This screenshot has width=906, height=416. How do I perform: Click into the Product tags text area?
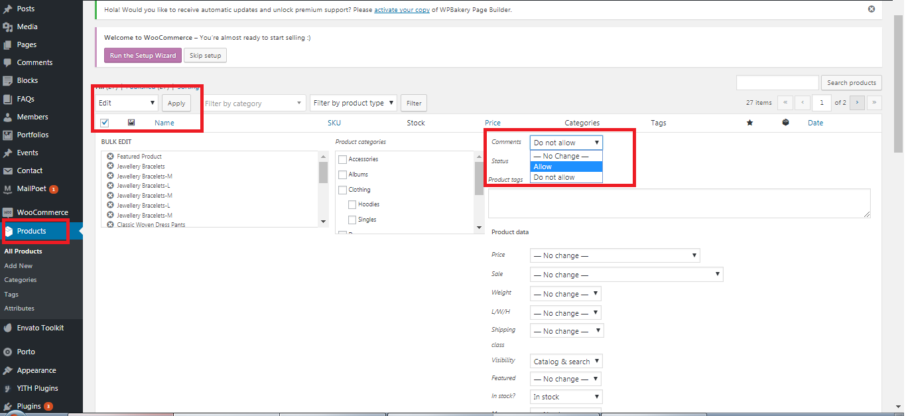[680, 203]
